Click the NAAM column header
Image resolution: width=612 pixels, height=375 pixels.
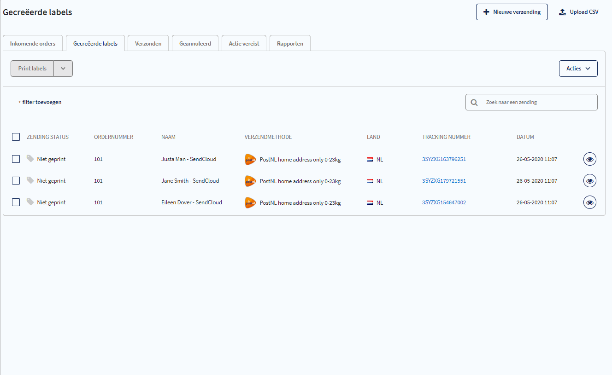(168, 137)
